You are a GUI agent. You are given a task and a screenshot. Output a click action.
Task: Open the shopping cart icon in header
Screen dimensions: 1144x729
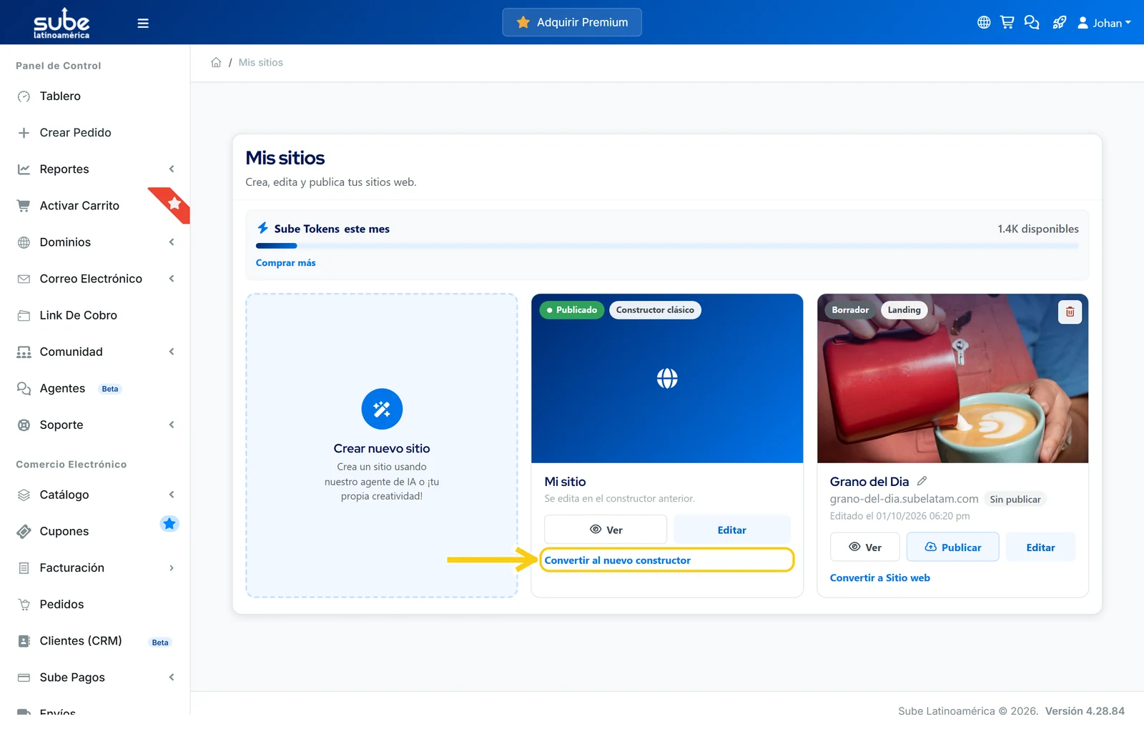(1007, 22)
